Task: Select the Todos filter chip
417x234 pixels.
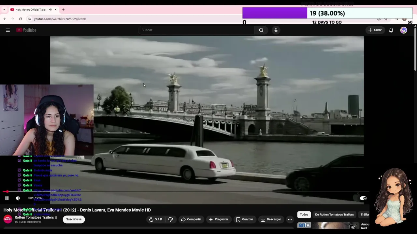Action: [x=304, y=214]
